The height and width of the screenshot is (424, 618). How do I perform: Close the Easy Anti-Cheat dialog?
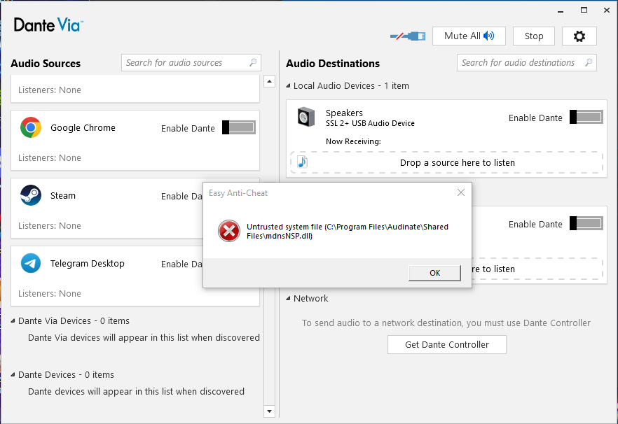[x=461, y=192]
